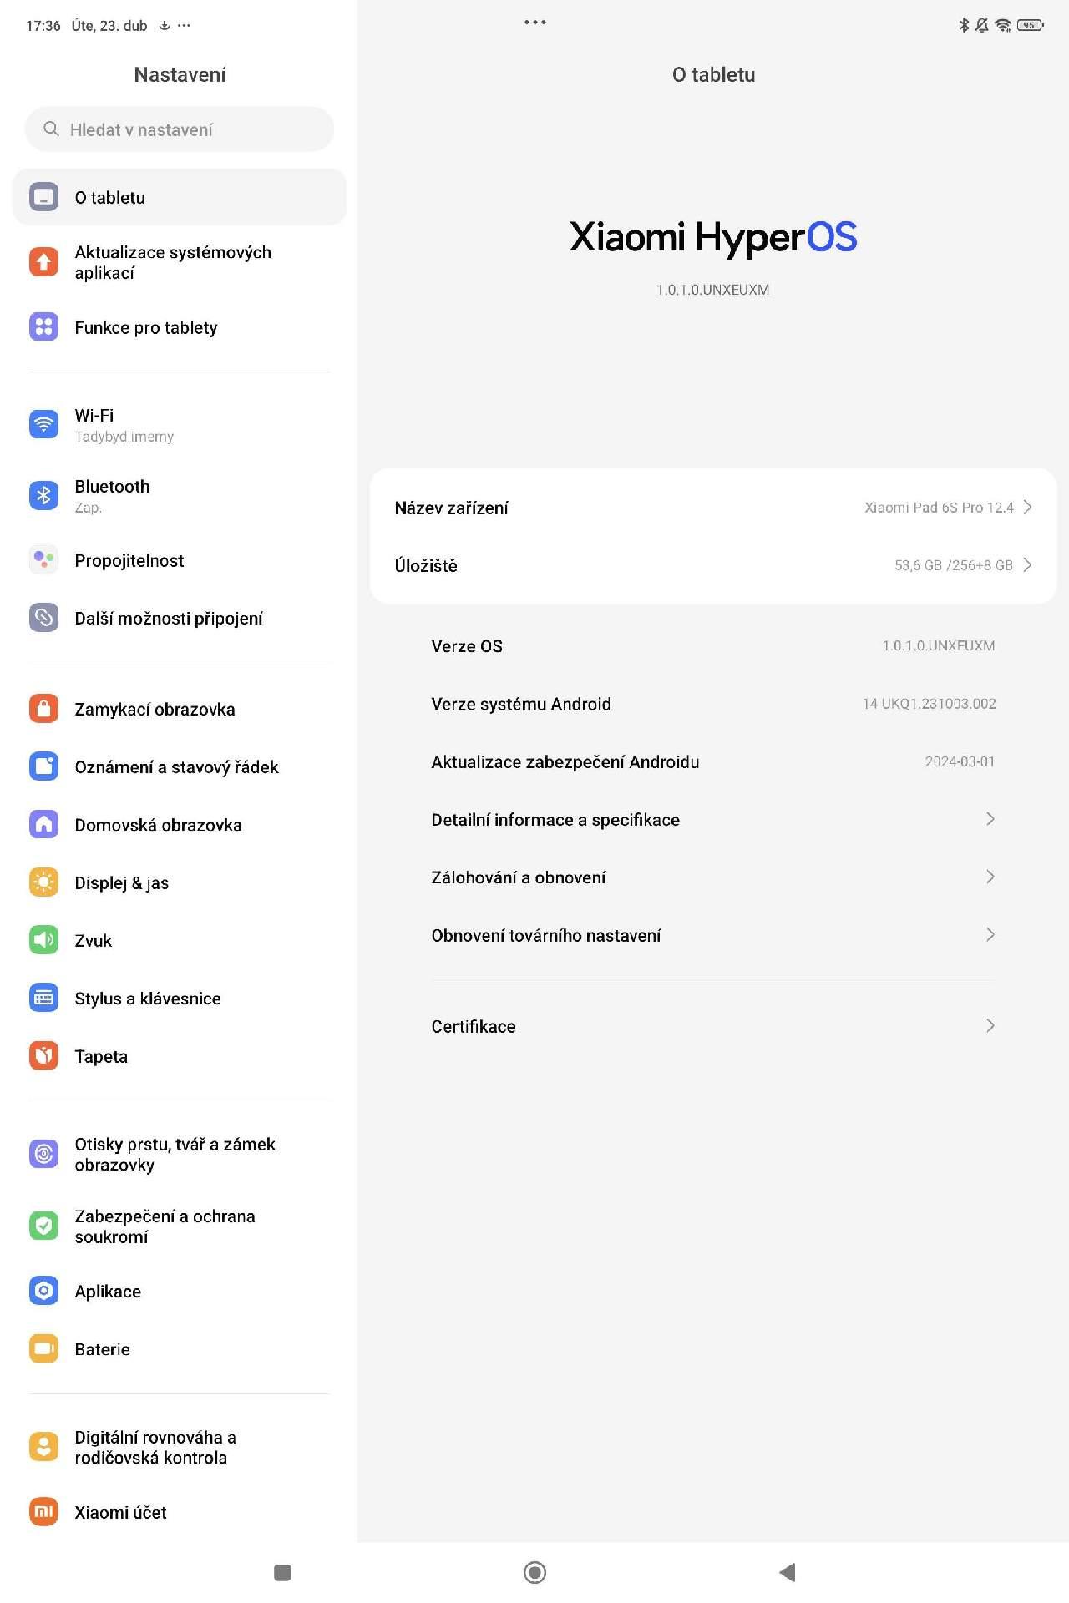Open Zálohování a obnovení
The height and width of the screenshot is (1603, 1069).
[713, 877]
